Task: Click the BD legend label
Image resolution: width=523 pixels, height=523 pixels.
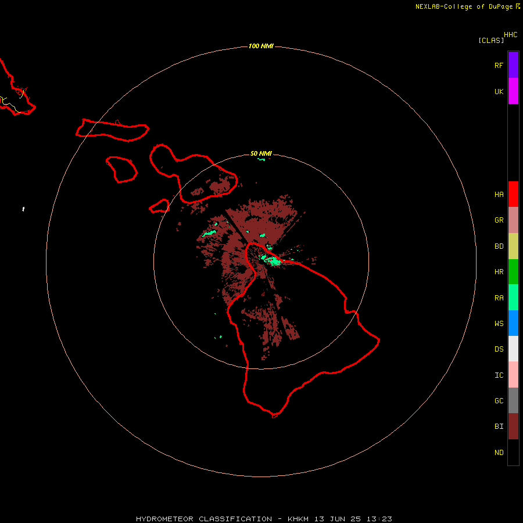Action: pyautogui.click(x=499, y=246)
